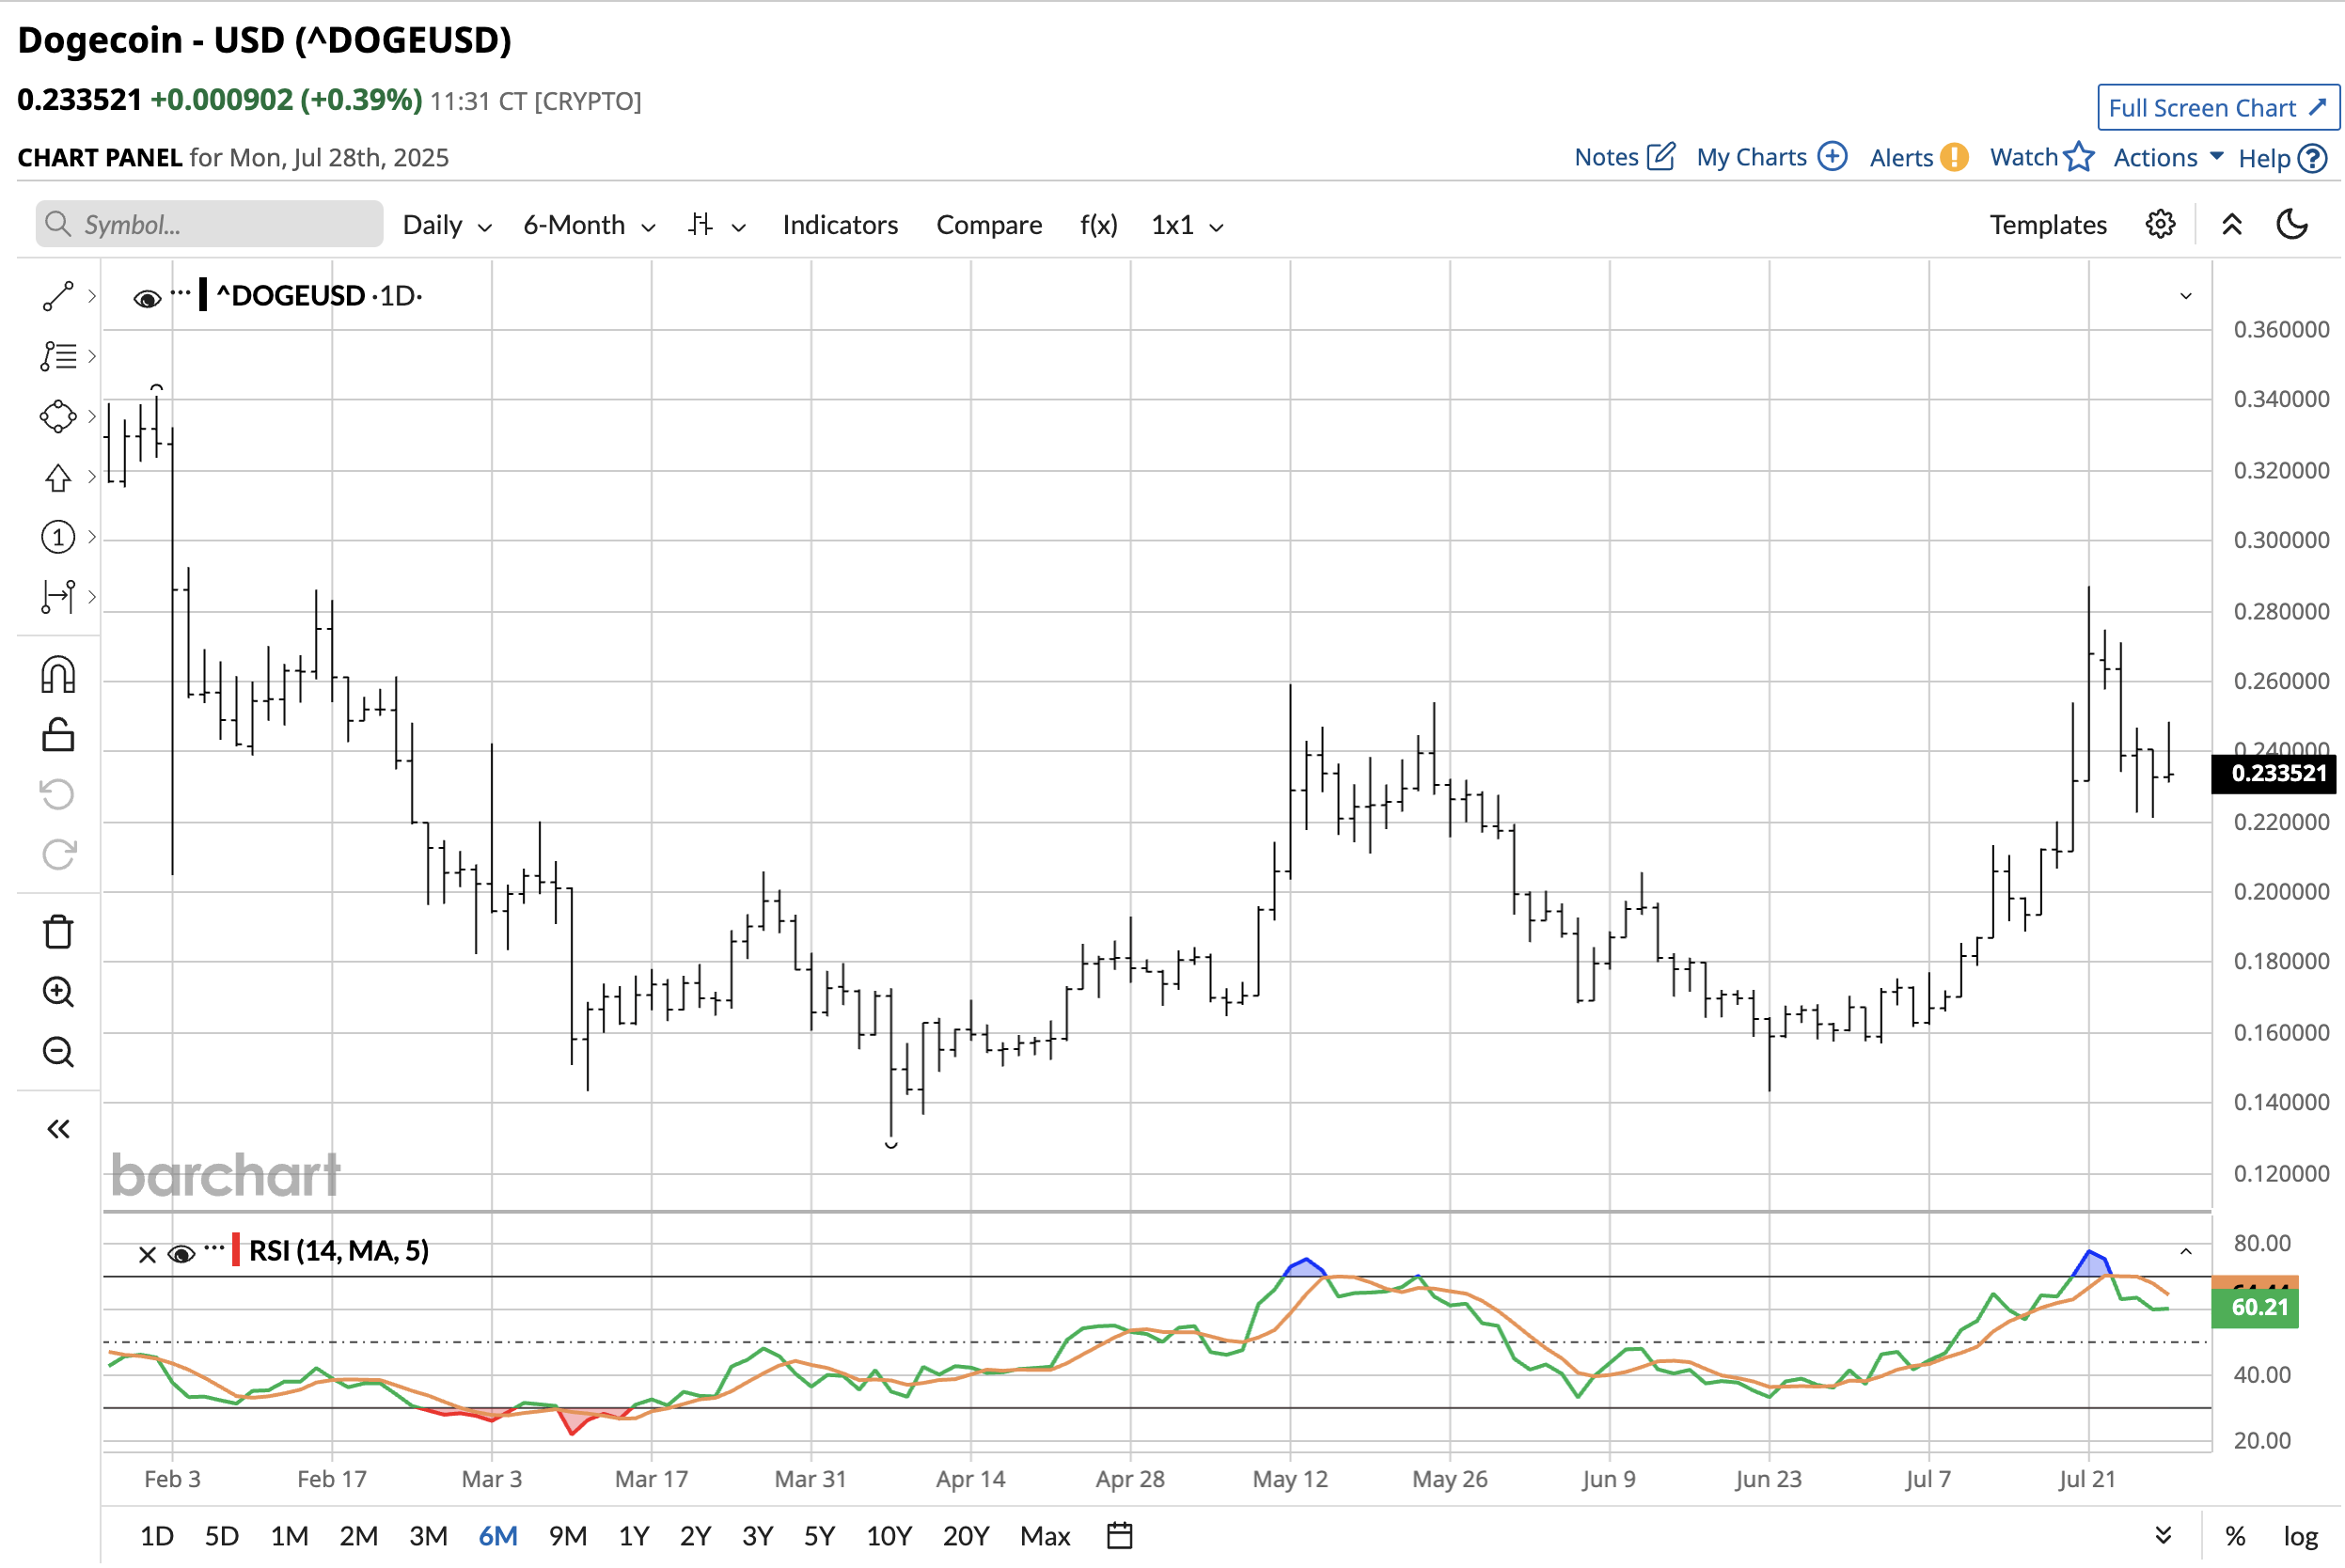This screenshot has width=2345, height=1568.
Task: Open the date range calendar icon
Action: [1120, 1535]
